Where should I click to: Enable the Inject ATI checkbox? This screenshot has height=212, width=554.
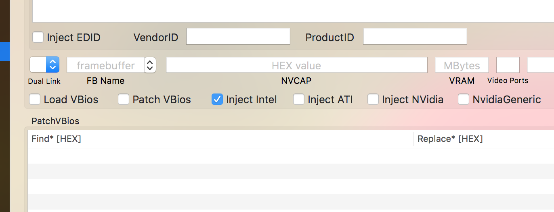[x=299, y=99]
